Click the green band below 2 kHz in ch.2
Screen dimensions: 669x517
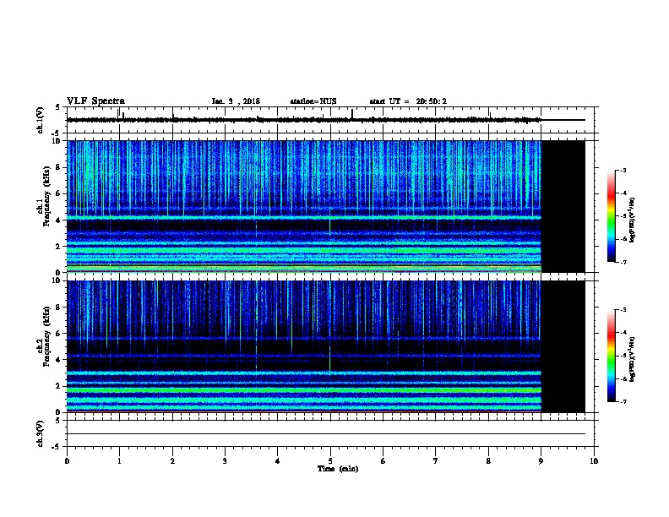click(x=304, y=390)
